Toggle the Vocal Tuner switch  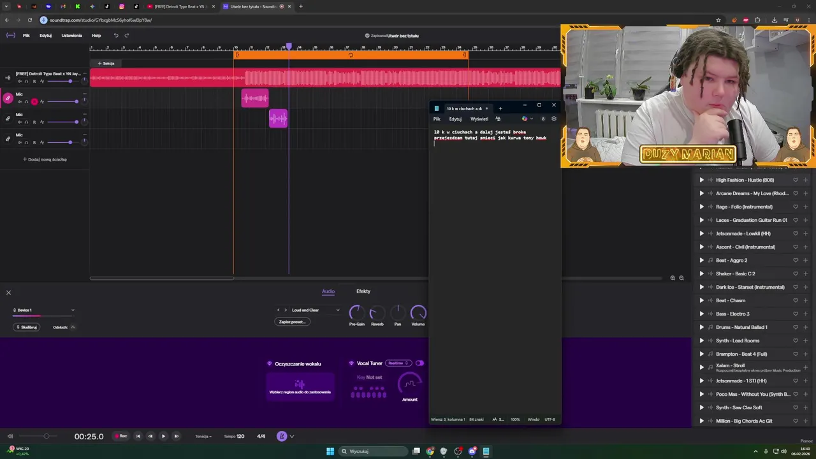point(419,363)
